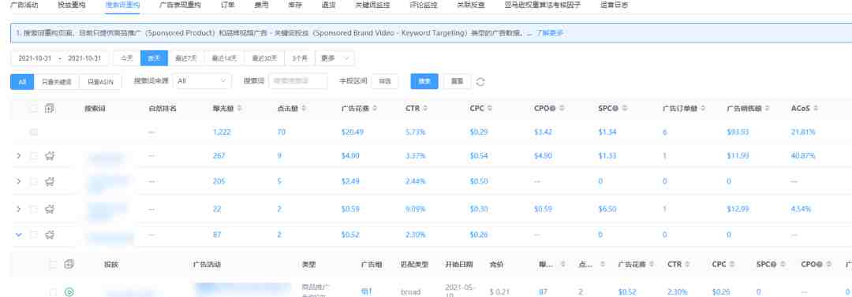Sort the main table by 广告花费
The height and width of the screenshot is (297, 852).
pos(375,109)
